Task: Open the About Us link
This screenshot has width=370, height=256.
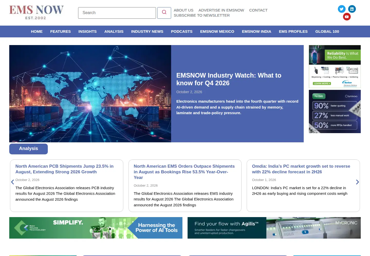Action: coord(183,10)
